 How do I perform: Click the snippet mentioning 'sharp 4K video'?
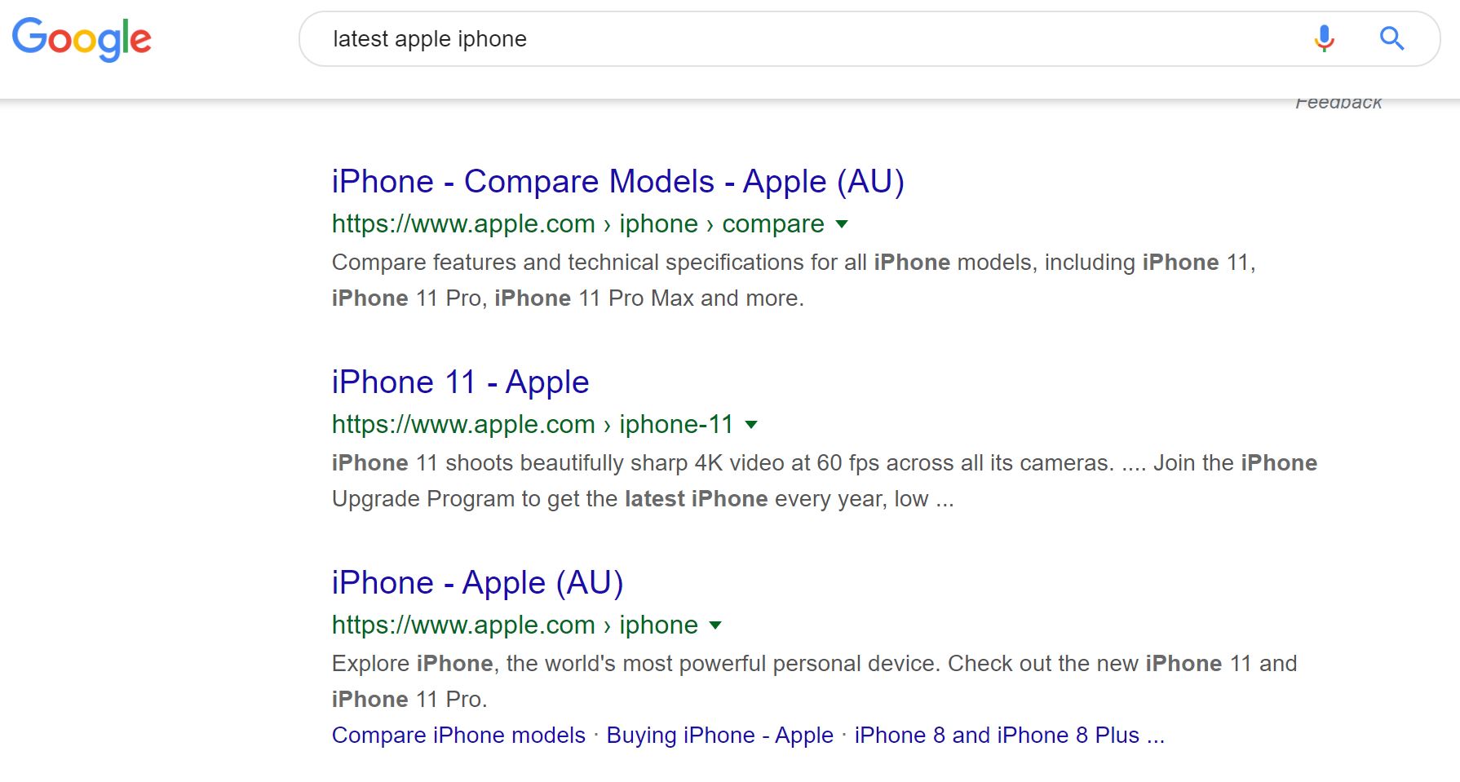pos(825,481)
